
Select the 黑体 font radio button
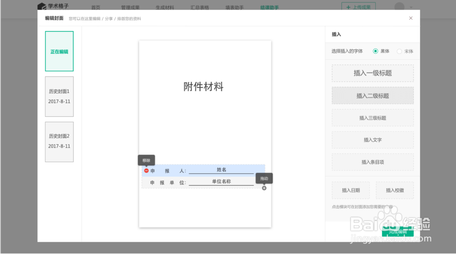(375, 51)
